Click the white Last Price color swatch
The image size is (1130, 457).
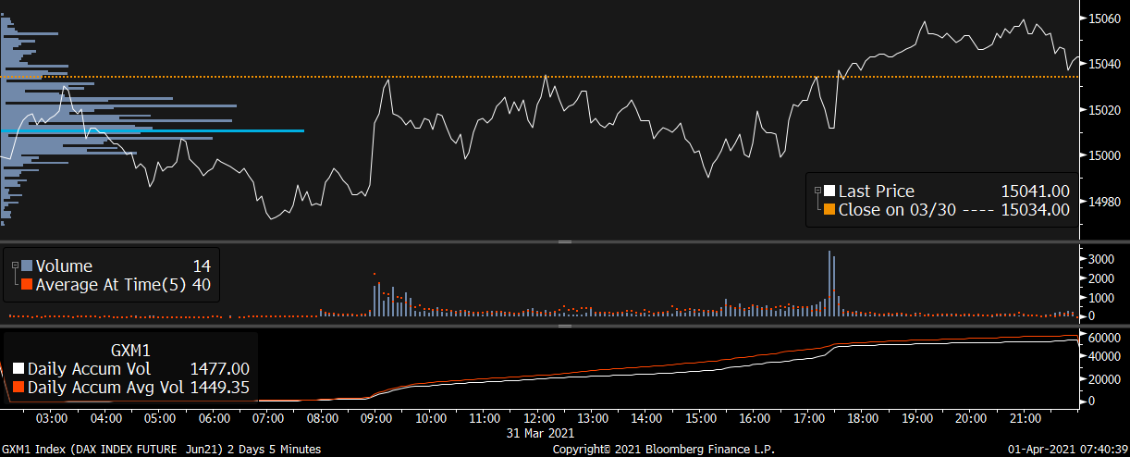coord(829,191)
